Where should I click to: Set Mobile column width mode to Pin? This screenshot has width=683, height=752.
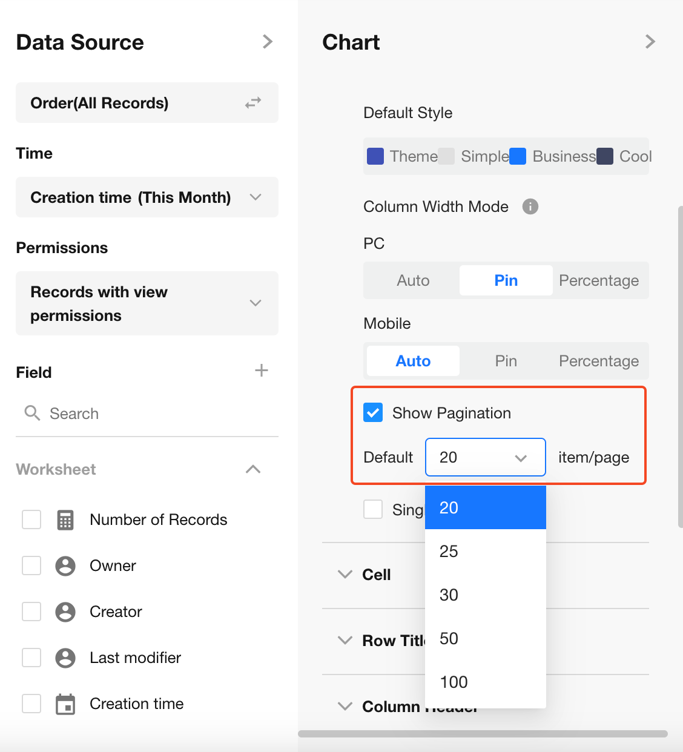coord(506,361)
